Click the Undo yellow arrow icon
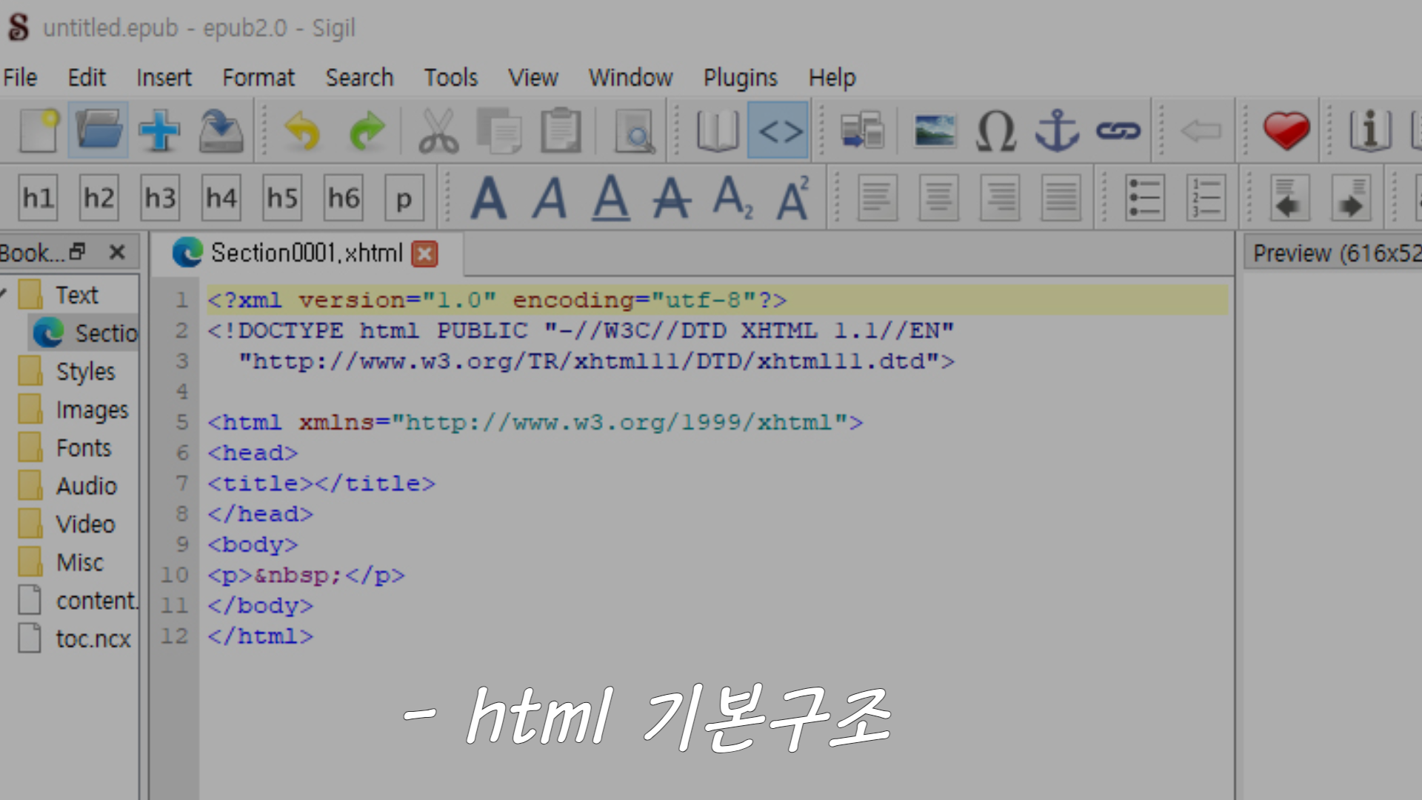Screen dimensions: 1422x800 (302, 131)
